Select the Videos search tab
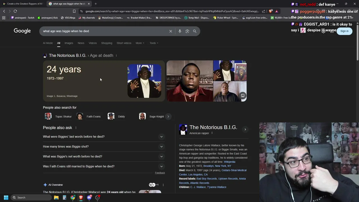The height and width of the screenshot is (202, 359). coord(93,43)
